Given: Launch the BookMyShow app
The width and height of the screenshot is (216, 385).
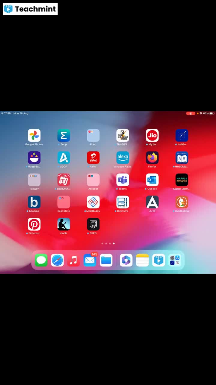Looking at the screenshot, I should 64,180.
